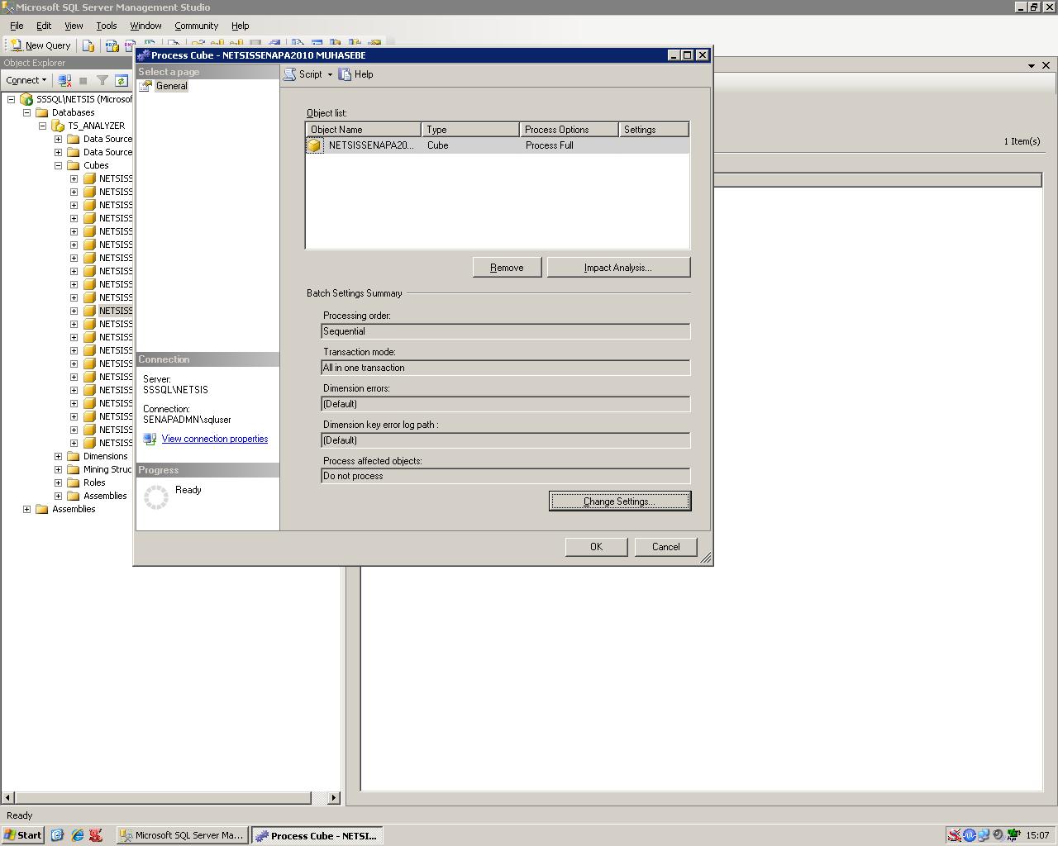Click the Mining Structures folder icon
The height and width of the screenshot is (846, 1058).
click(x=74, y=469)
